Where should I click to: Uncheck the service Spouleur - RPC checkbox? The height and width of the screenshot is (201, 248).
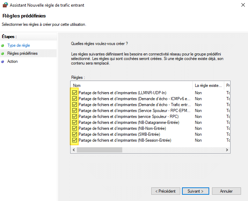point(74,117)
